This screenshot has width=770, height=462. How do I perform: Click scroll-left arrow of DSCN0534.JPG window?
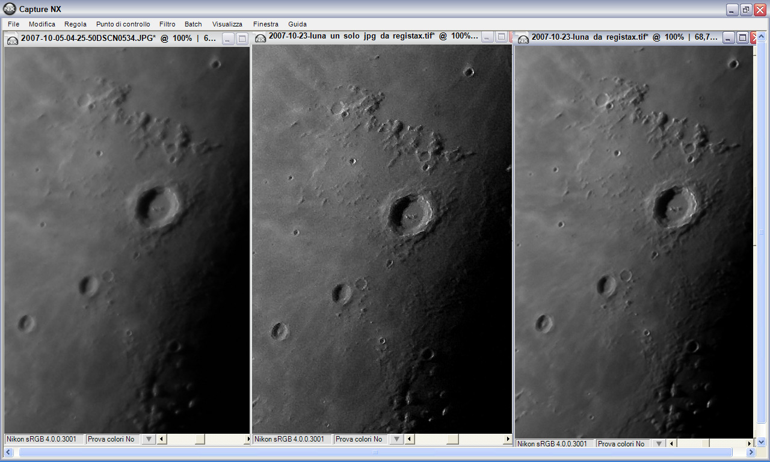161,439
